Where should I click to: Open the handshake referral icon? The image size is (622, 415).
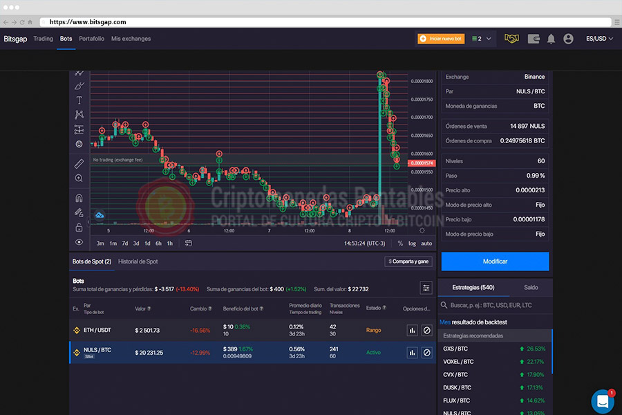511,39
